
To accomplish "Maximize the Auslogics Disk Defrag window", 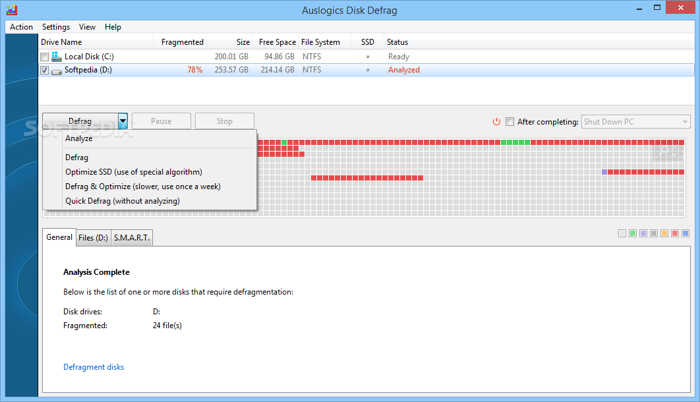I will coord(657,8).
